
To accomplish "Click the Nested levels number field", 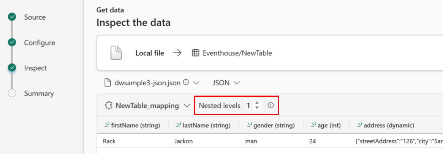I will pyautogui.click(x=248, y=106).
